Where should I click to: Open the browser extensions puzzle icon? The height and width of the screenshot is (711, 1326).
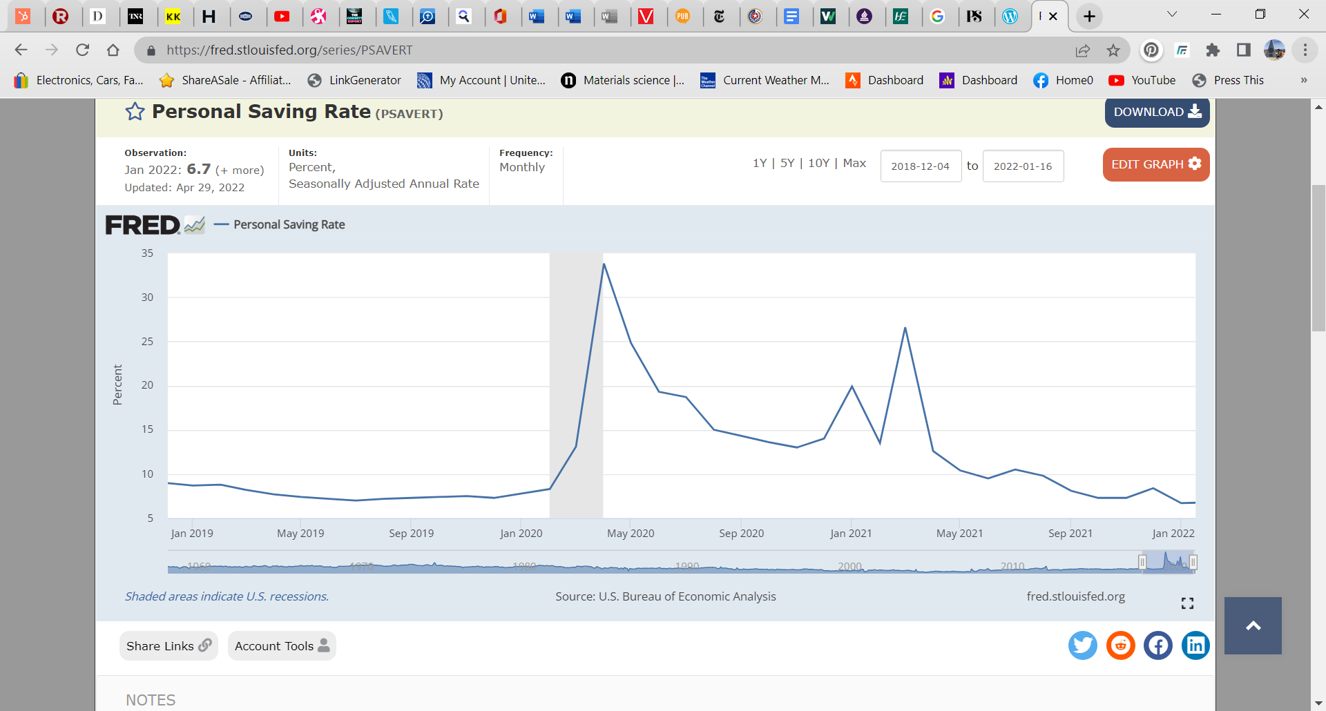tap(1213, 50)
